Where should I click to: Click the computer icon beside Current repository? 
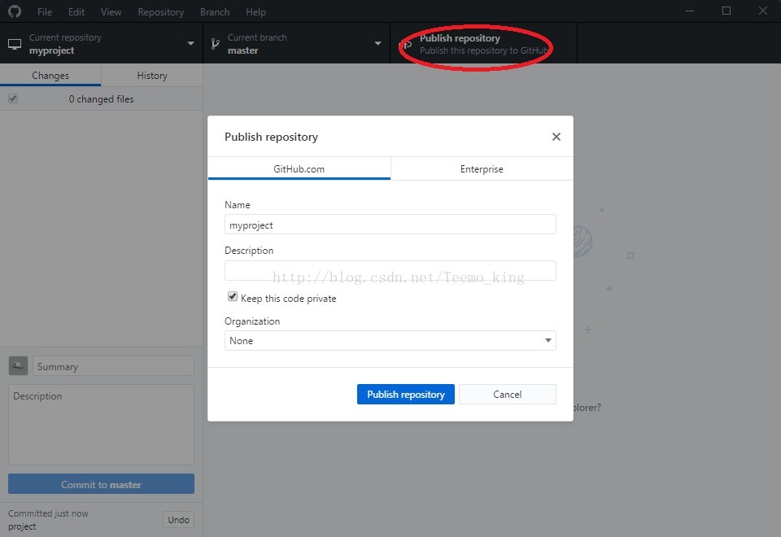tap(15, 44)
